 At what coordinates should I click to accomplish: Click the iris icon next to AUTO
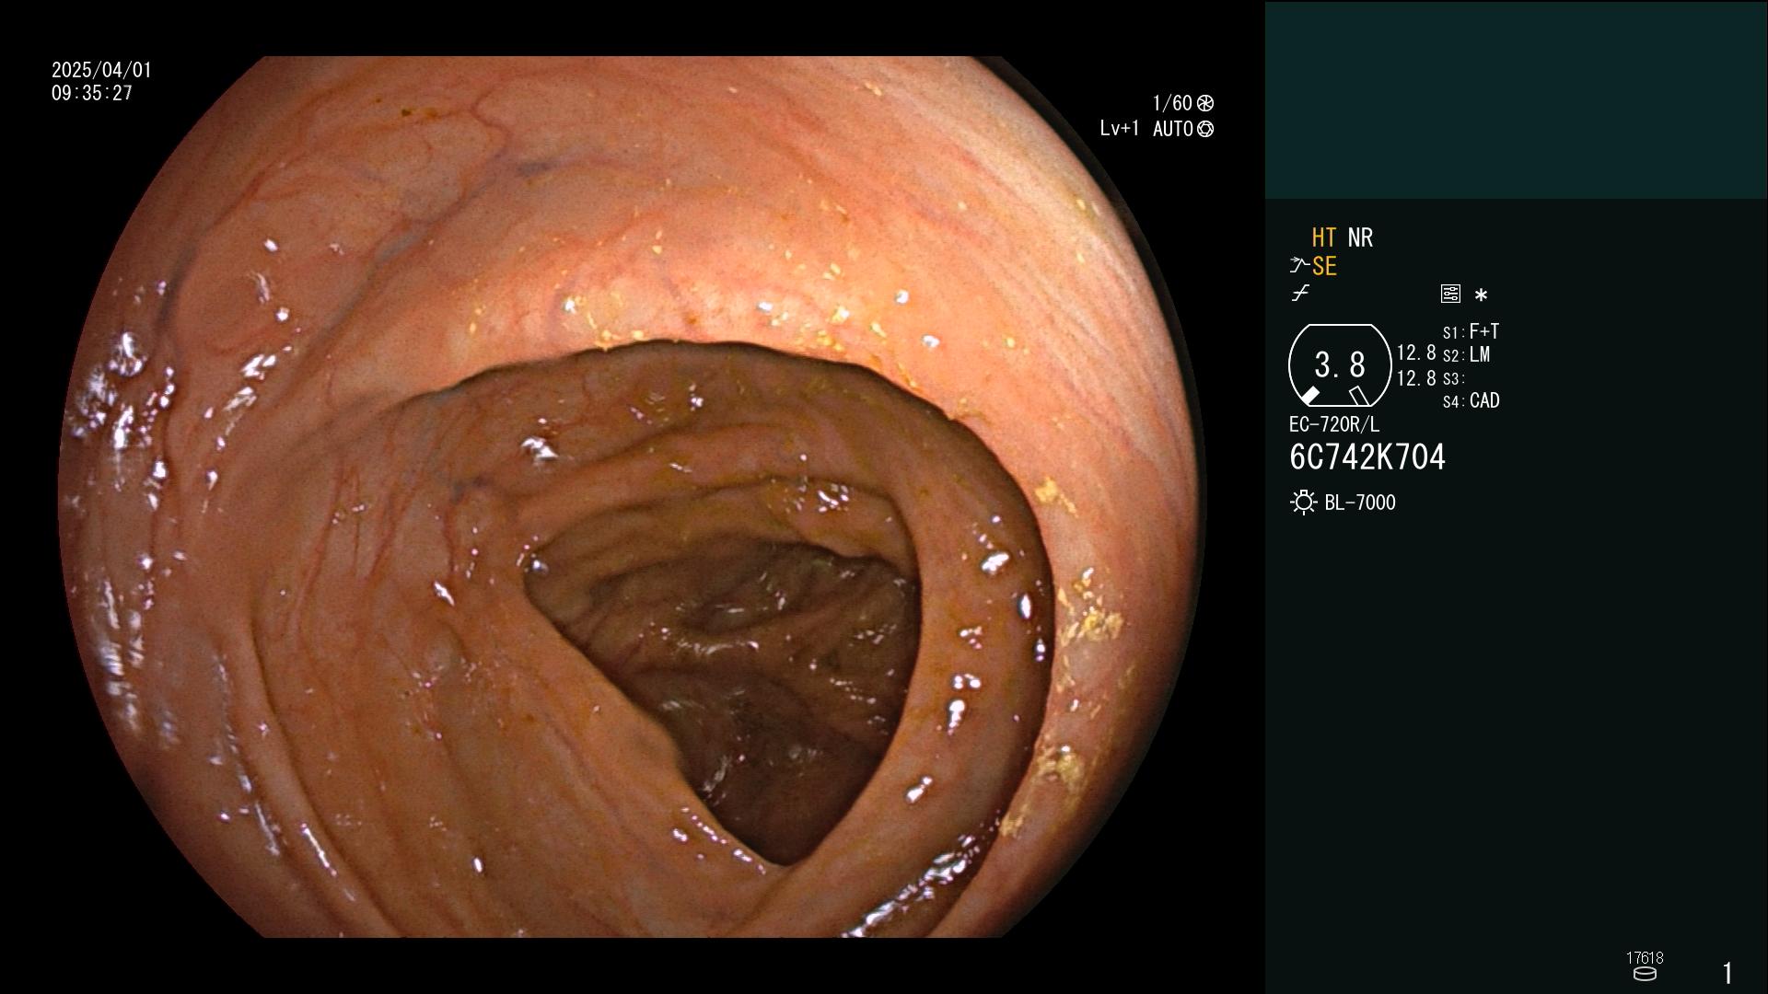click(1205, 129)
